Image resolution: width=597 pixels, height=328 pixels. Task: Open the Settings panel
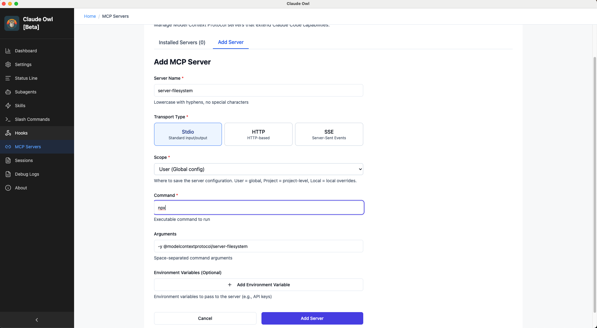coord(23,64)
